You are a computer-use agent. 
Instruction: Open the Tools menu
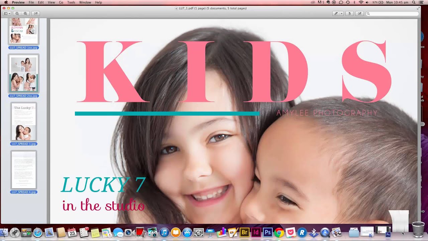71,2
